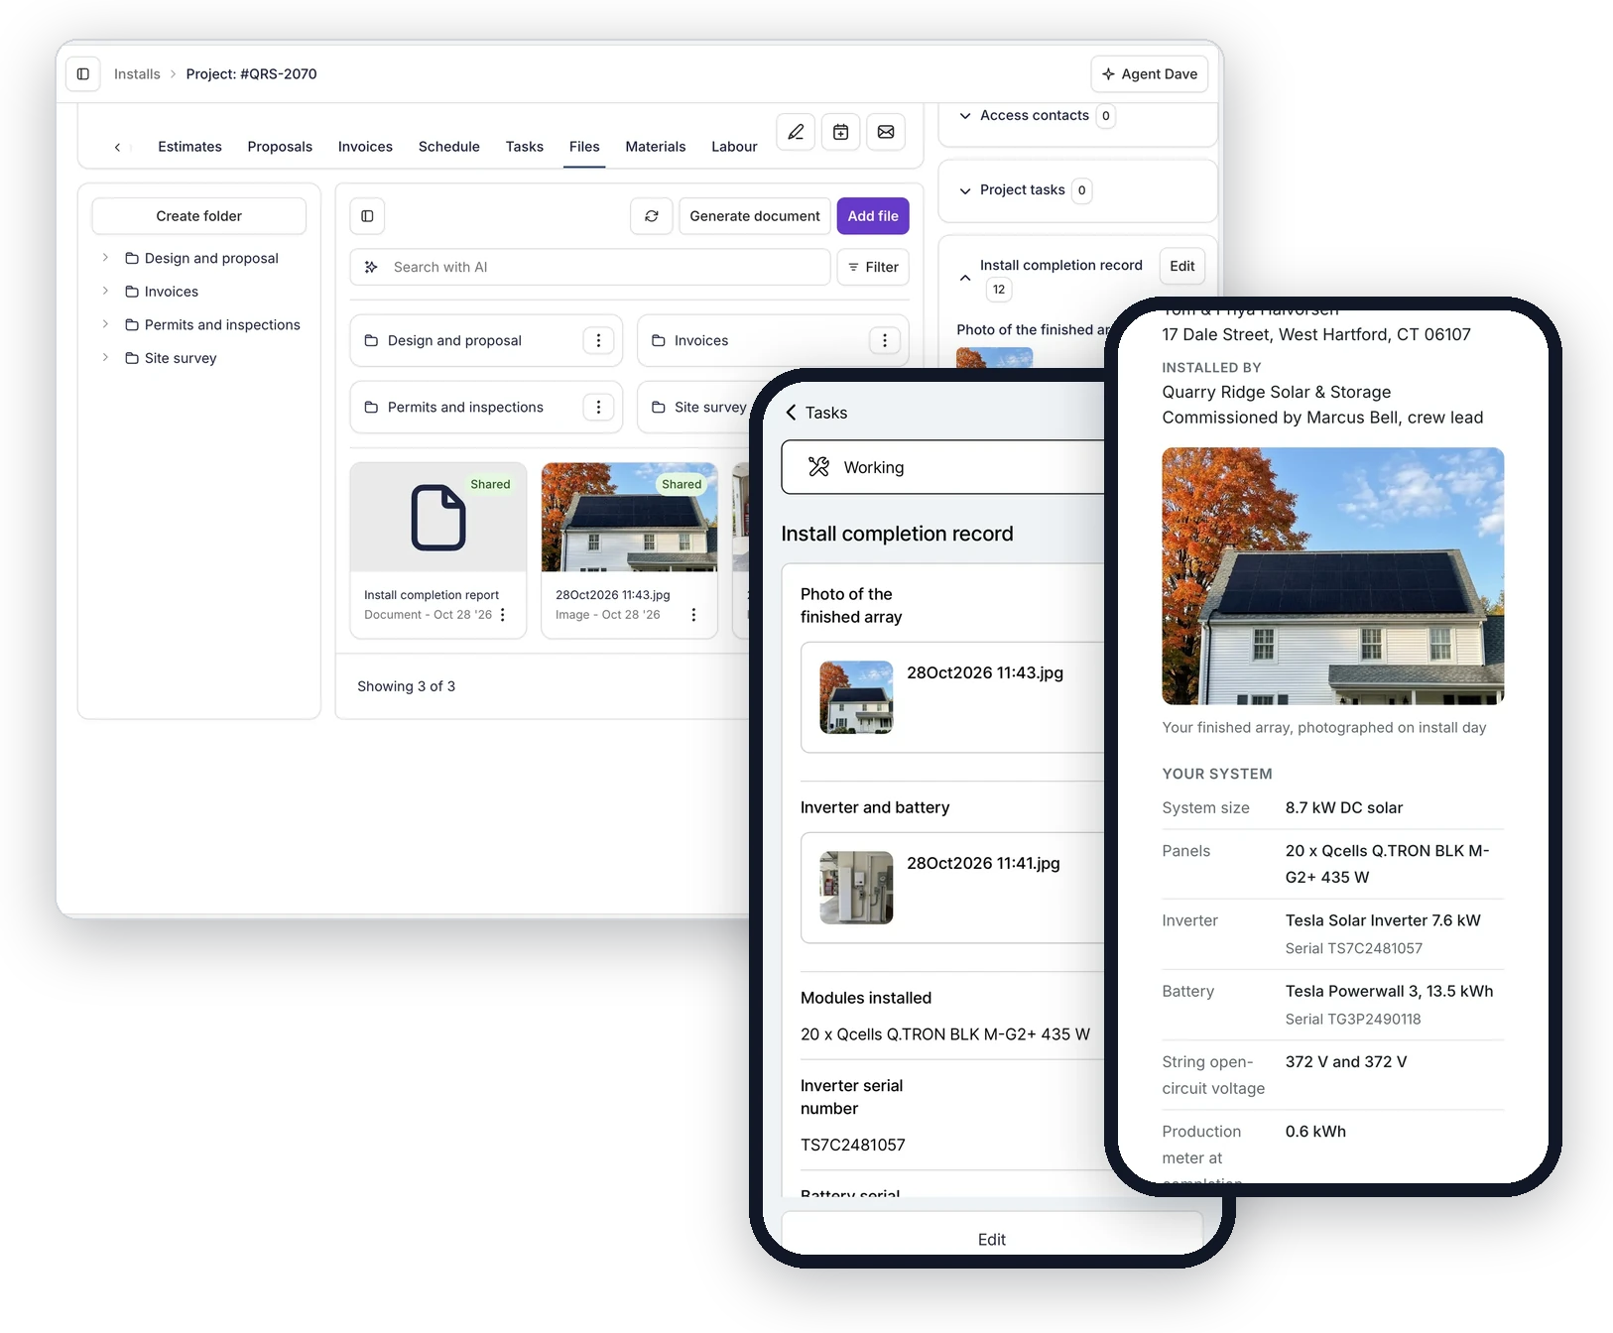Click the Create folder button

click(x=199, y=216)
